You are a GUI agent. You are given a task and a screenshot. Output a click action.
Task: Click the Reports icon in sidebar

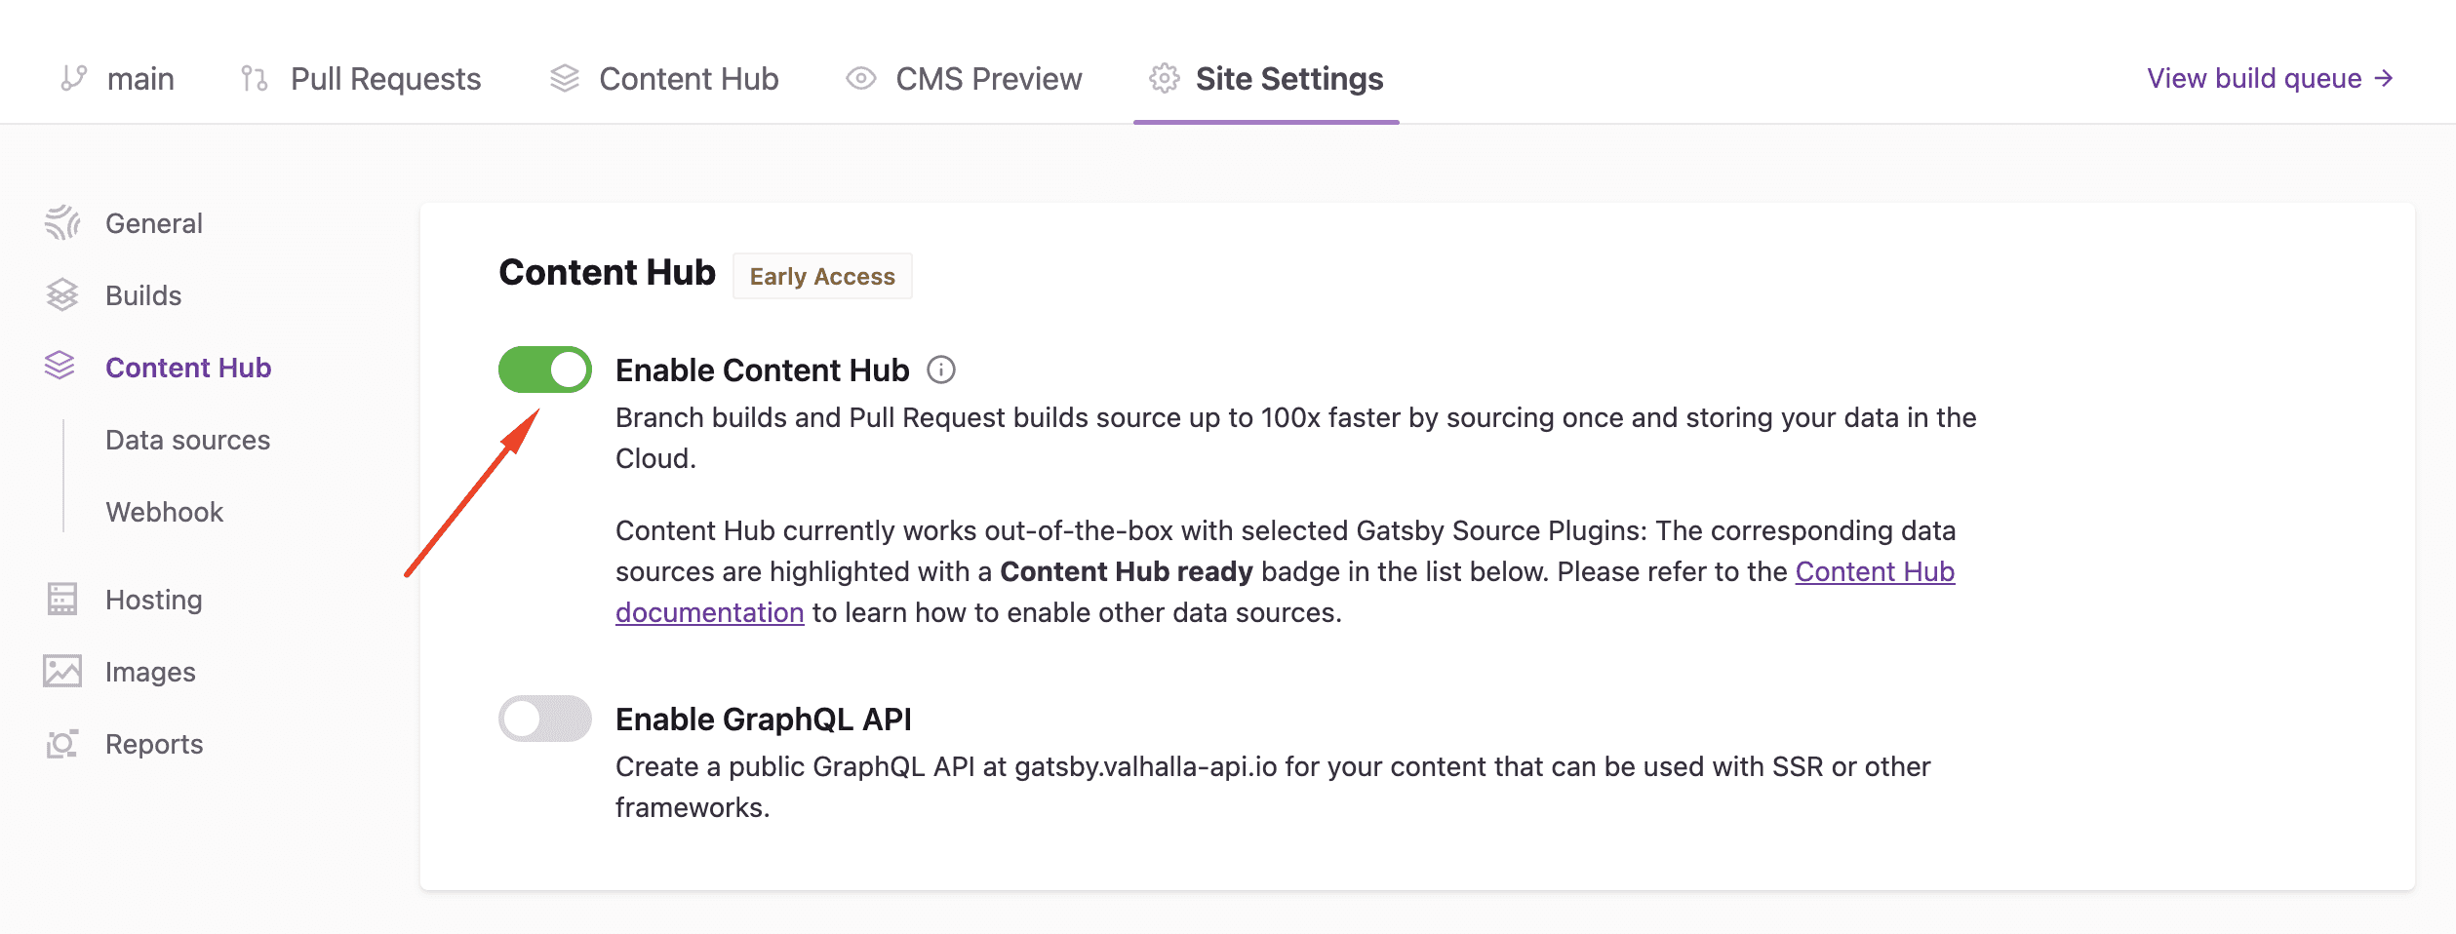pos(61,744)
